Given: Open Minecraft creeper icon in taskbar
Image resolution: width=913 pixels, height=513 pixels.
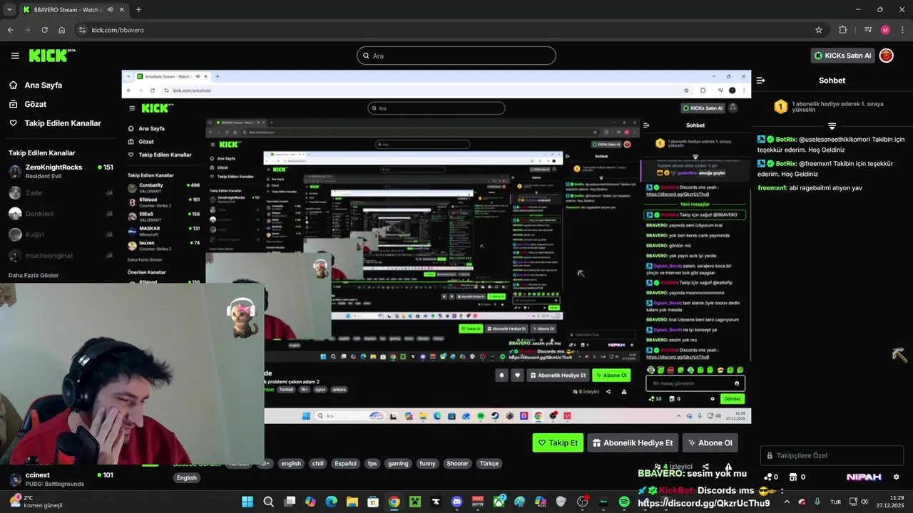Looking at the screenshot, I should 415,502.
